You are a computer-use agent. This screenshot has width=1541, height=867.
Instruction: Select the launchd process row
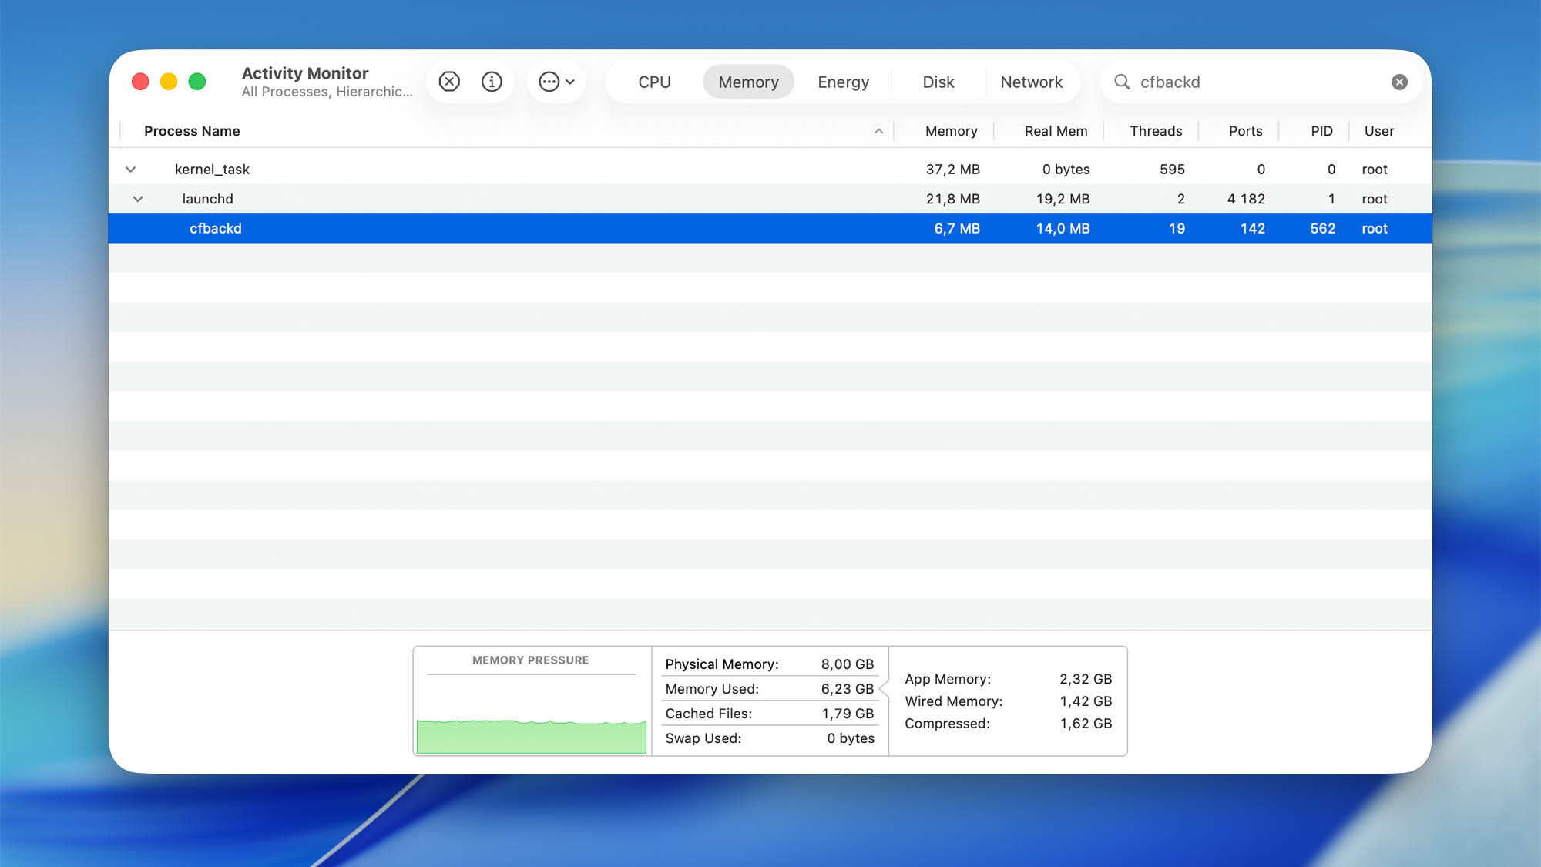click(770, 199)
